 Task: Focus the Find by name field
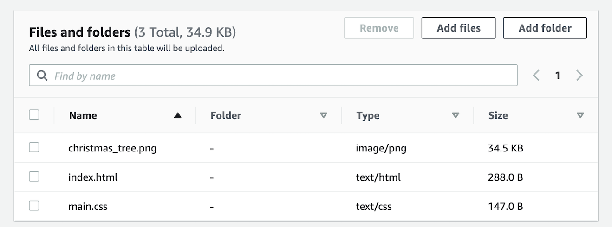point(279,76)
